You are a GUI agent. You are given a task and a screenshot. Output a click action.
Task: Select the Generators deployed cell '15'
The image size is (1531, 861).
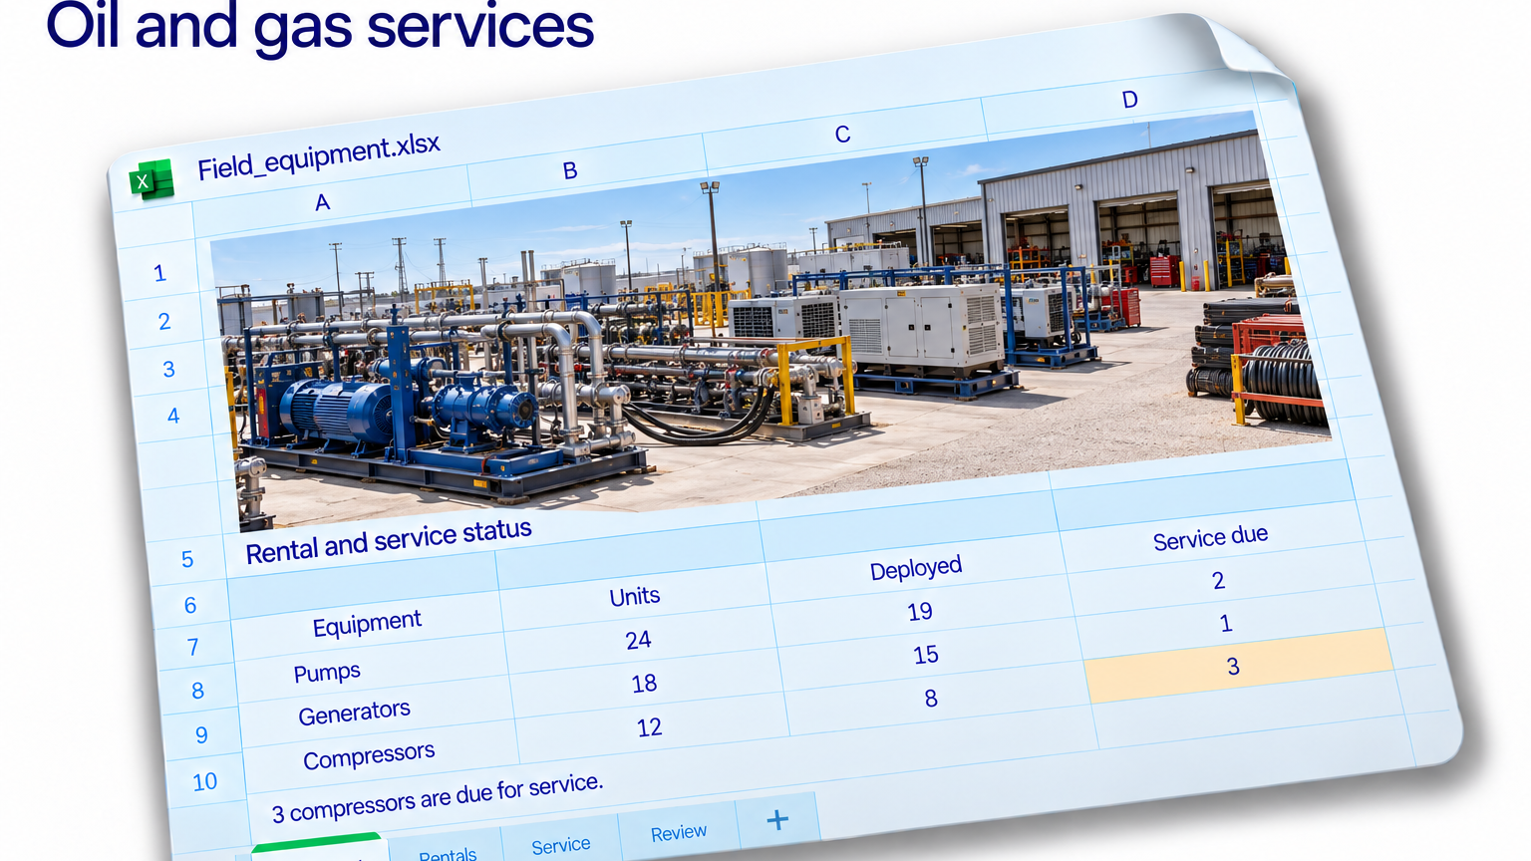pyautogui.click(x=926, y=655)
